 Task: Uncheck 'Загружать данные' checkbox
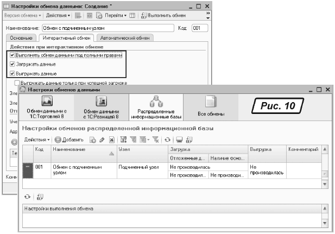point(12,65)
